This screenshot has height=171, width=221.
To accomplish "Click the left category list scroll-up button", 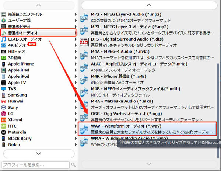I will [x=39, y=6].
